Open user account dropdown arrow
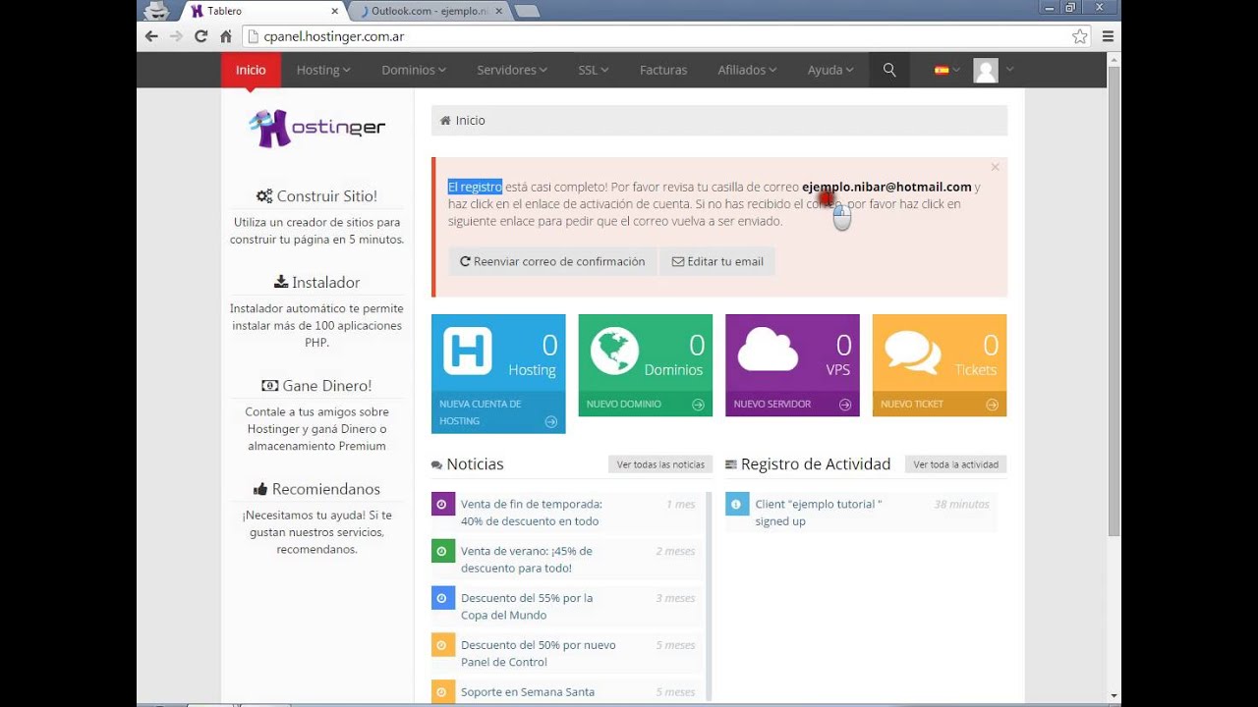1258x707 pixels. click(x=1009, y=70)
